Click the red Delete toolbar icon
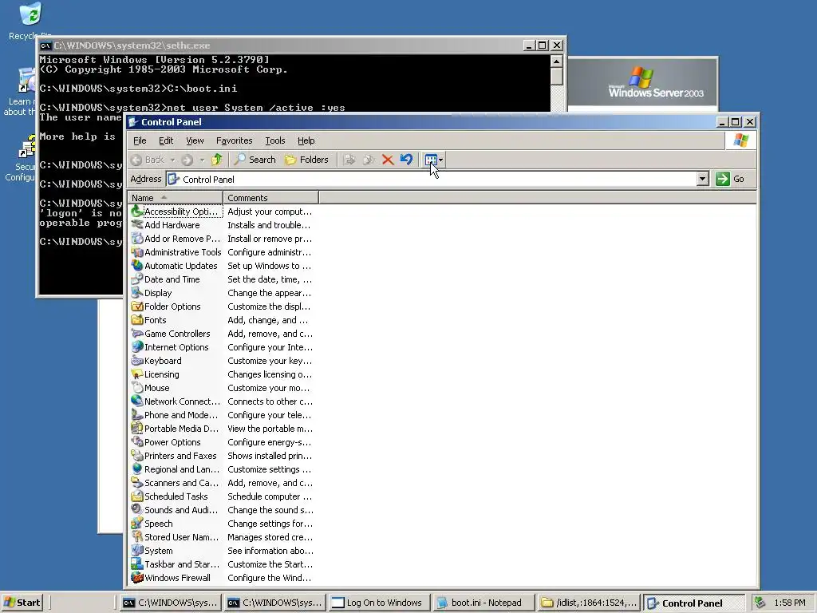The image size is (817, 613). pyautogui.click(x=387, y=160)
